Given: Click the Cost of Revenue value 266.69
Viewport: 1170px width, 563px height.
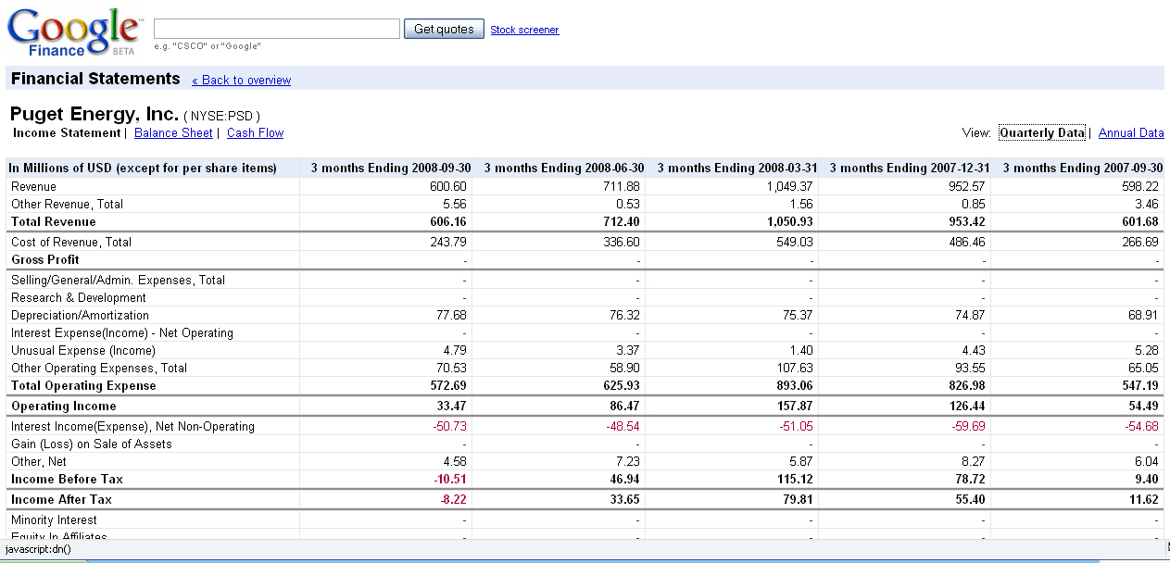Looking at the screenshot, I should coord(1140,242).
